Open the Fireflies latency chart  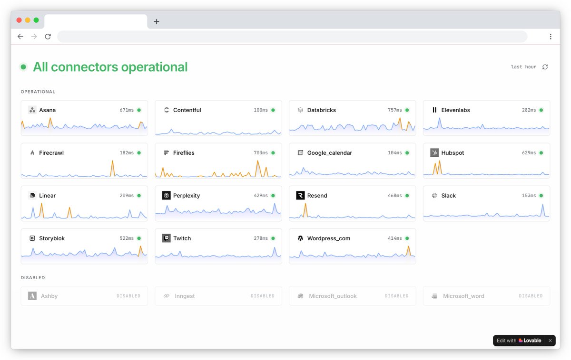(x=218, y=168)
